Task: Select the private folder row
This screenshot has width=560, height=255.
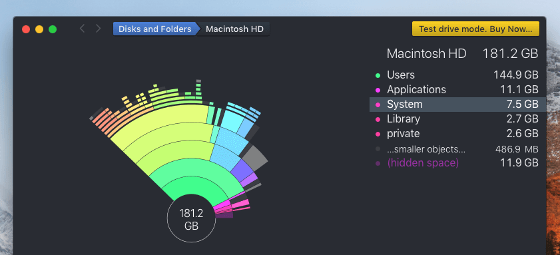Action: tap(457, 134)
